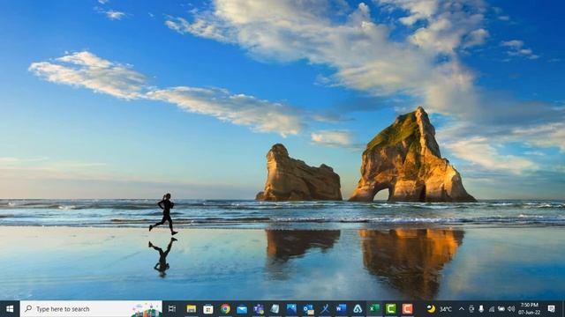Image resolution: width=565 pixels, height=317 pixels.
Task: Open the weather widget showing 34°C
Action: tap(440, 309)
